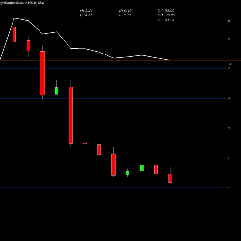The image size is (241, 241).
Task: Select the low price value L: 3.71
Action: point(125,15)
